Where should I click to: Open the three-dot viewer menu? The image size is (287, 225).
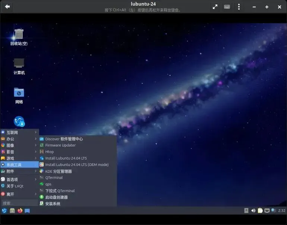click(239, 7)
